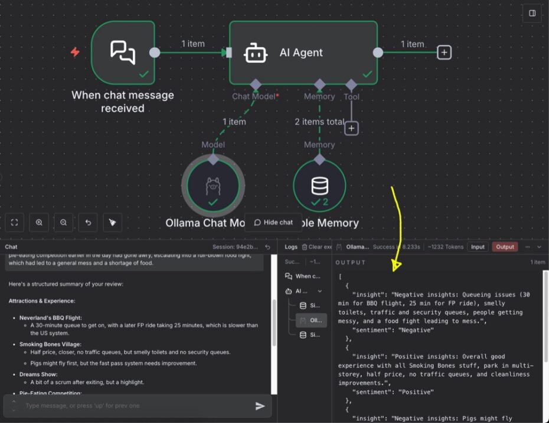This screenshot has width=549, height=423.
Task: Click the Tool connector diamond
Action: (x=351, y=84)
